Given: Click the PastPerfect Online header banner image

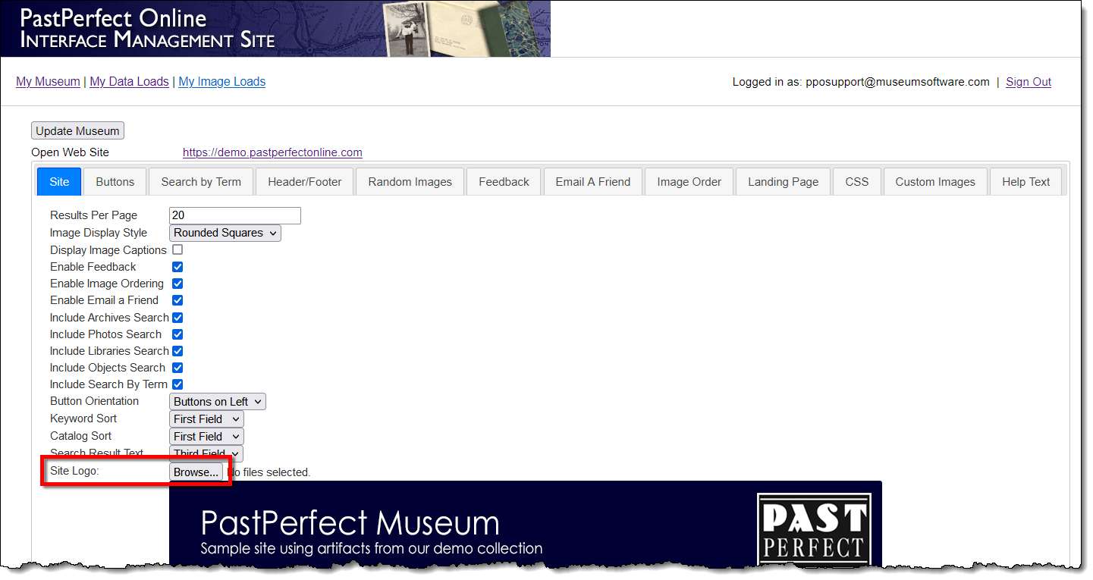Looking at the screenshot, I should point(275,29).
